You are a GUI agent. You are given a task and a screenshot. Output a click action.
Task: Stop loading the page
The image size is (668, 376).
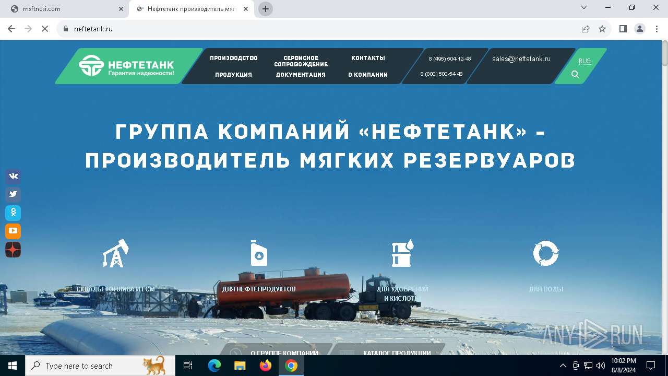(45, 29)
